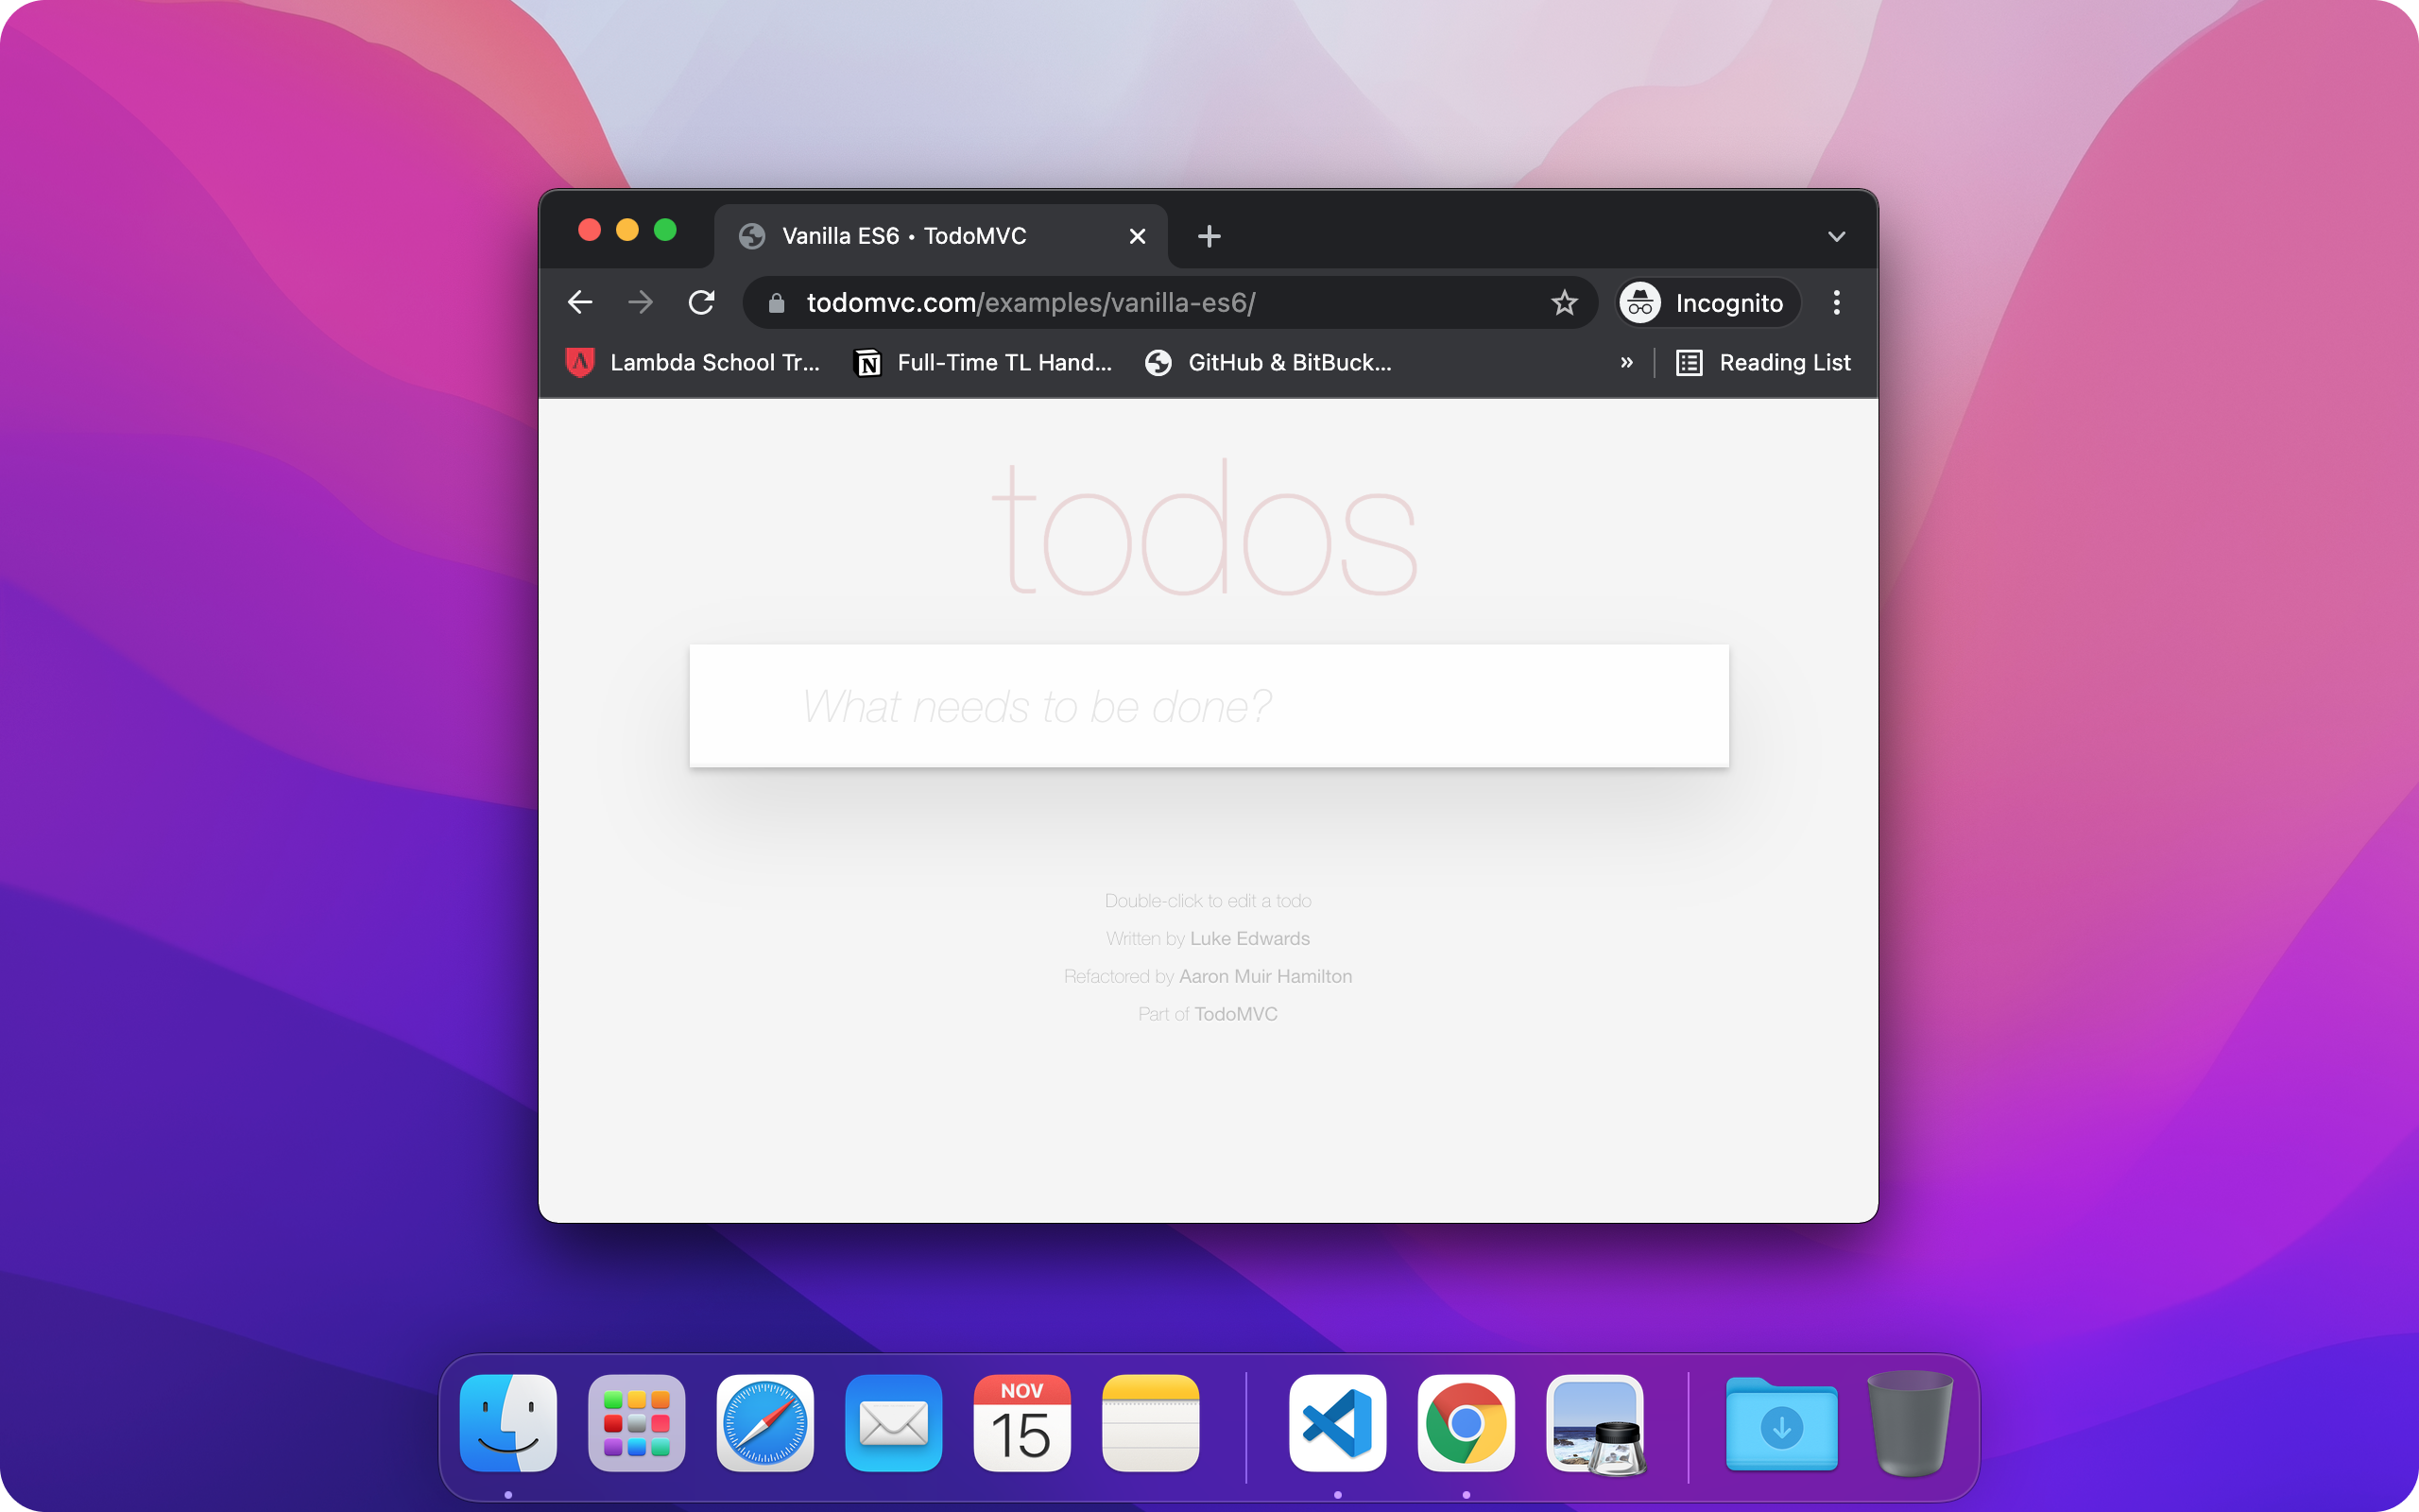Expand the bookmarks overflow chevron
Image resolution: width=2419 pixels, height=1512 pixels.
tap(1626, 362)
